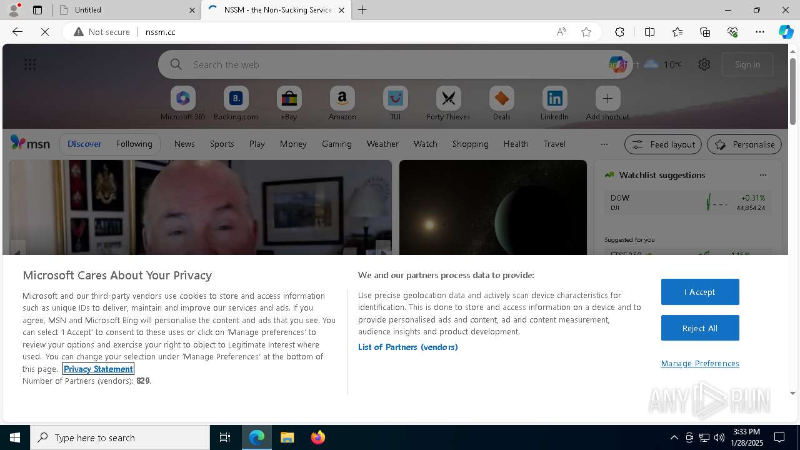
Task: Close the NSSM tab
Action: (x=341, y=10)
